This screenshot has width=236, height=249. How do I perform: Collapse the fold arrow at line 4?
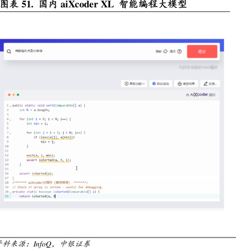tap(10, 120)
